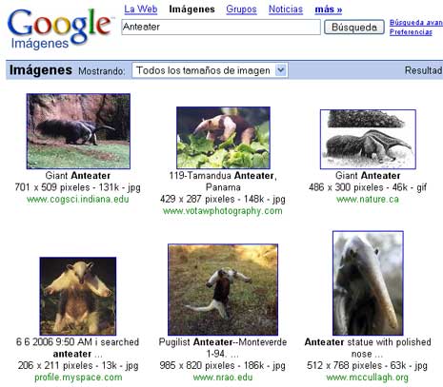The height and width of the screenshot is (387, 443).
Task: Open the Preferencias link
Action: point(411,32)
